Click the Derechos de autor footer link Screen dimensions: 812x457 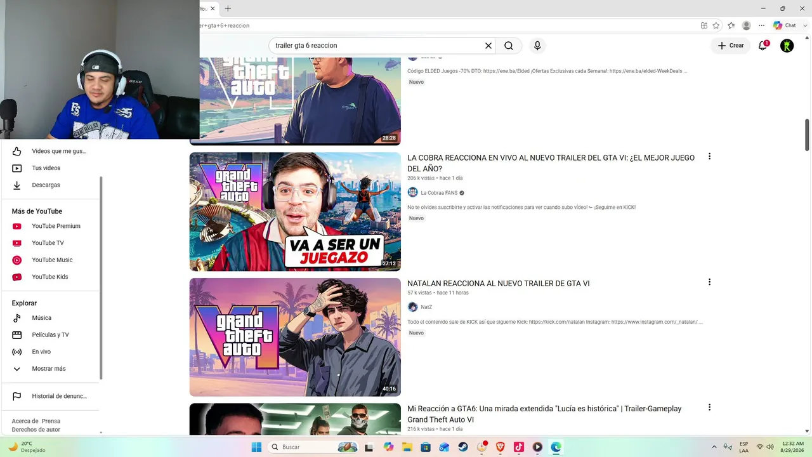point(36,430)
